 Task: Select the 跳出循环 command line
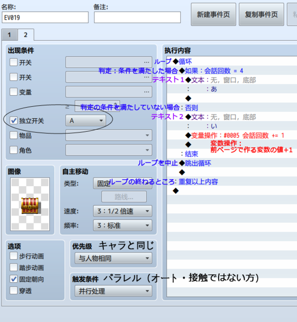click(x=232, y=163)
